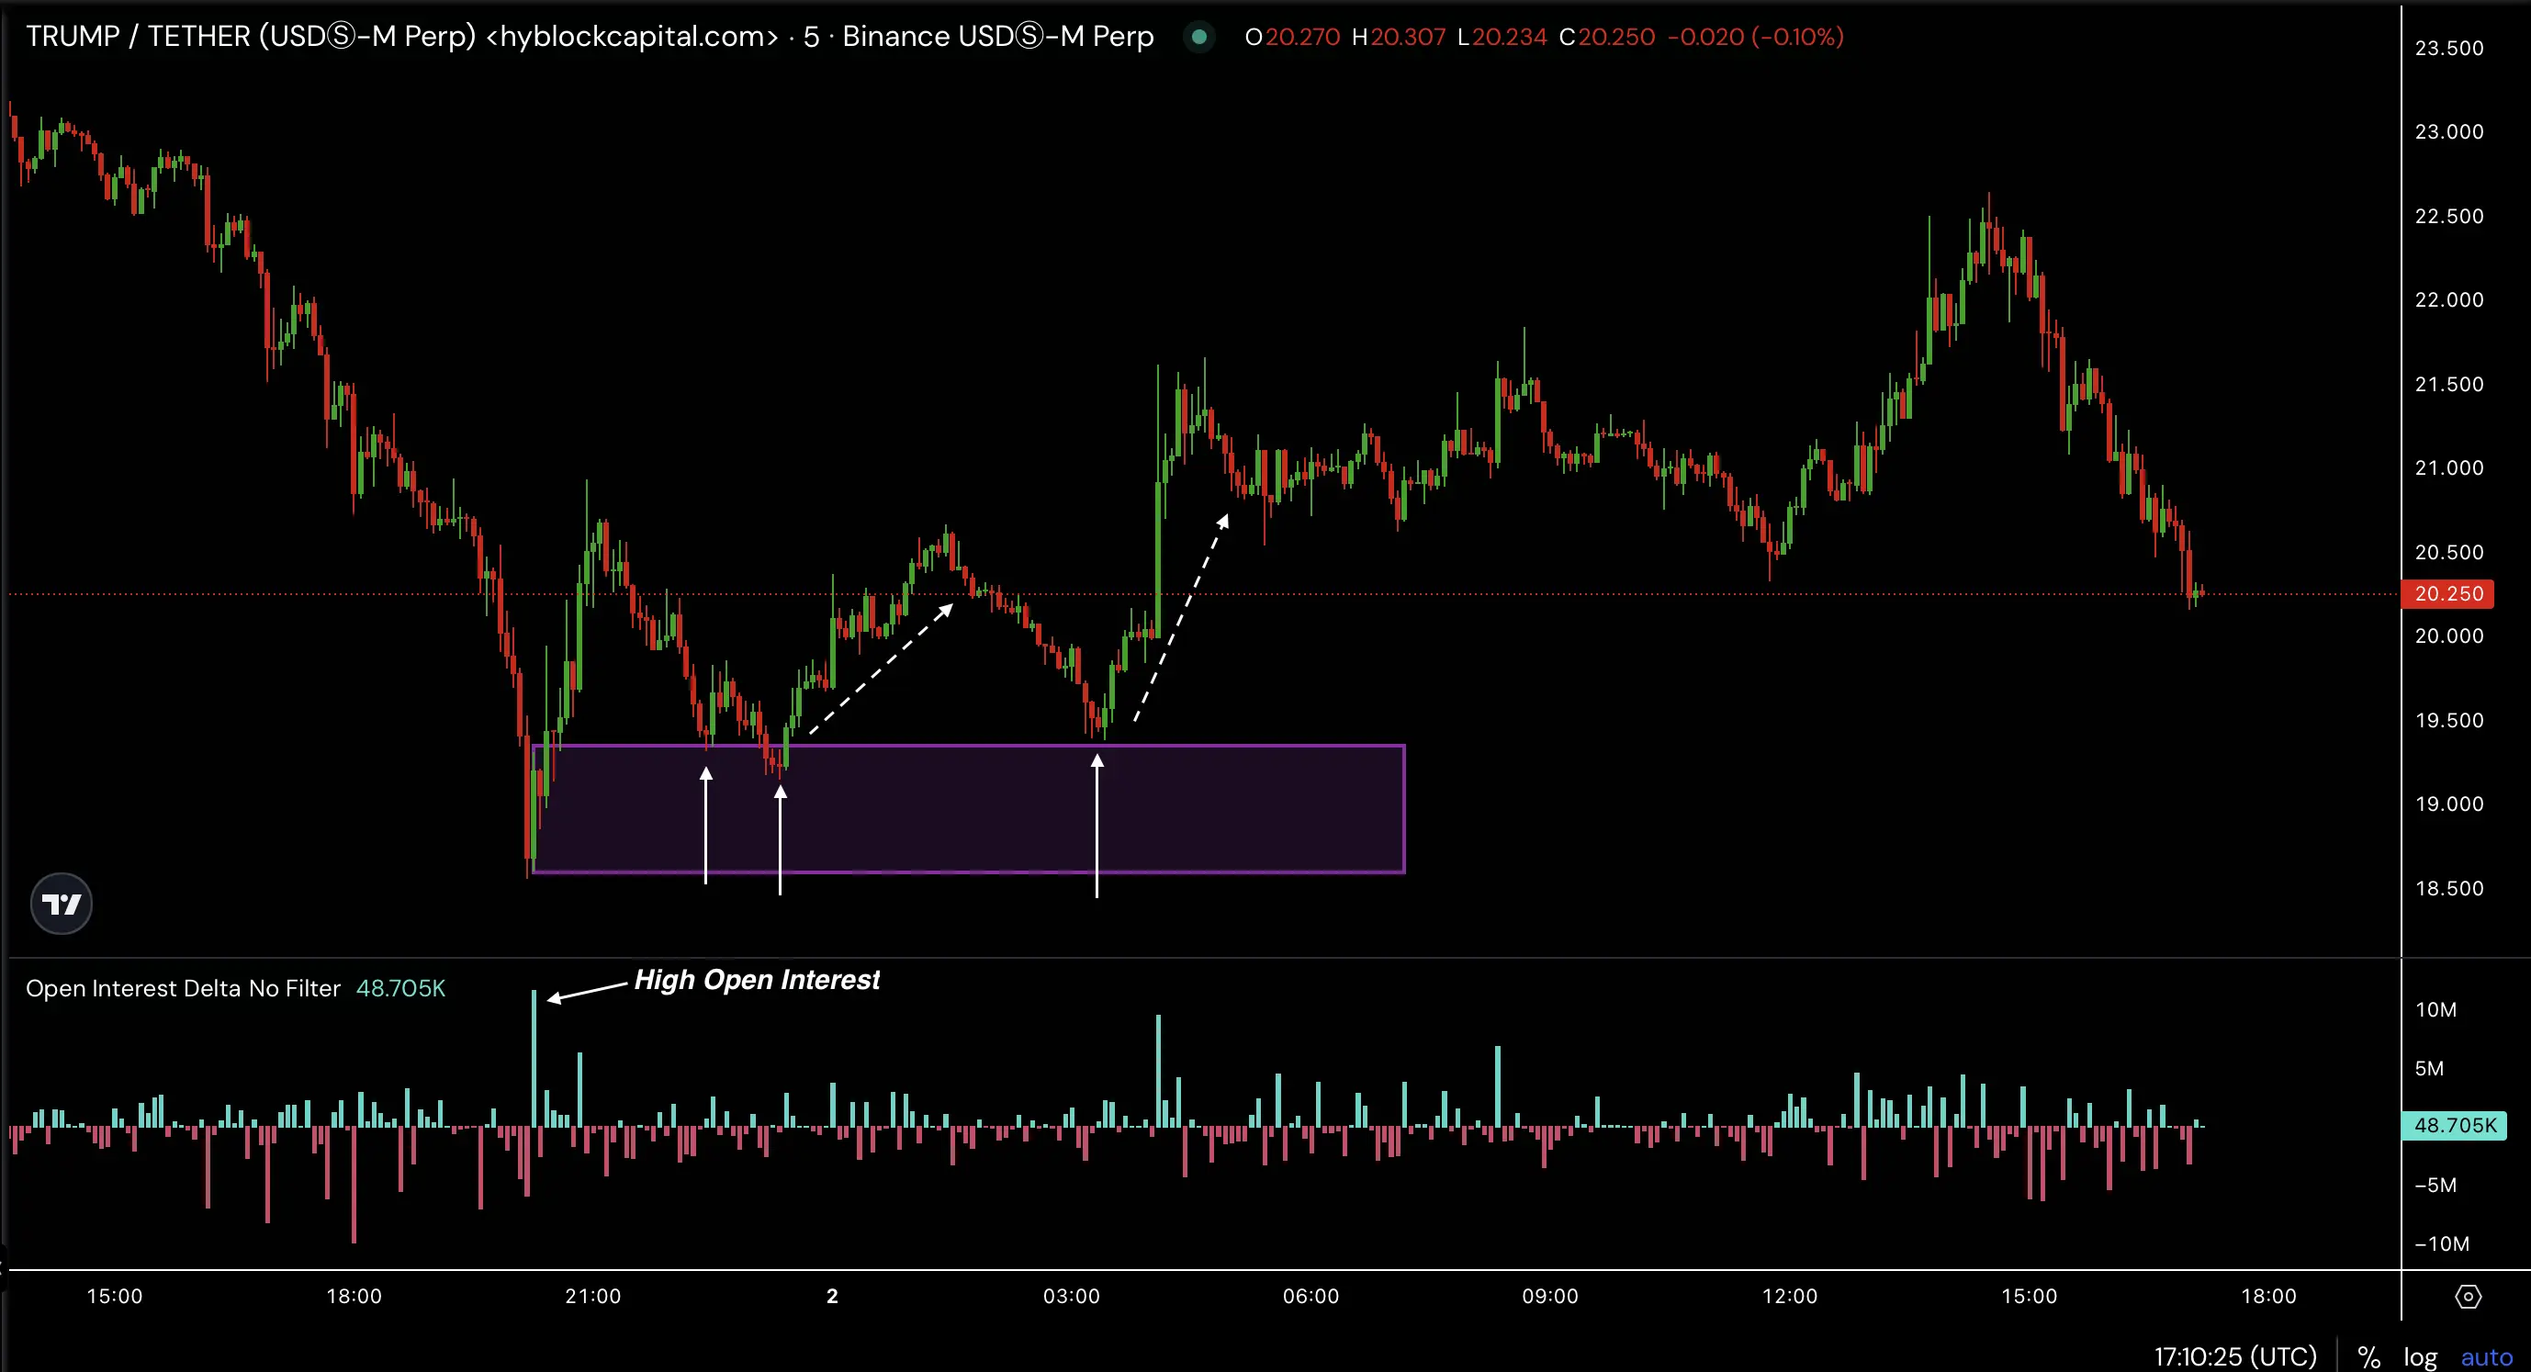Select the leftmost solid white up arrow
Viewport: 2531px width, 1372px height.
click(x=705, y=826)
